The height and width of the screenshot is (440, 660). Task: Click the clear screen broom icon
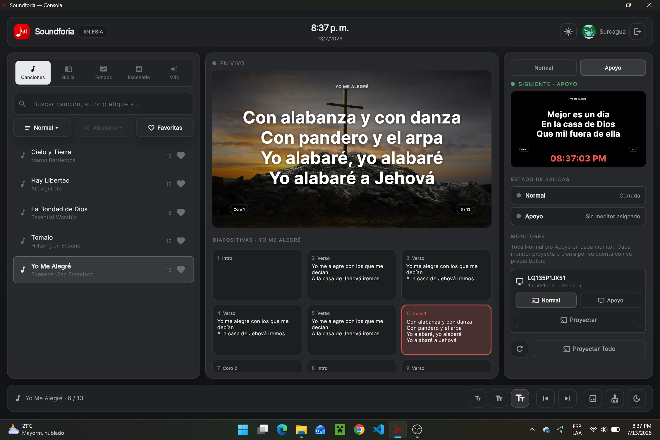615,398
